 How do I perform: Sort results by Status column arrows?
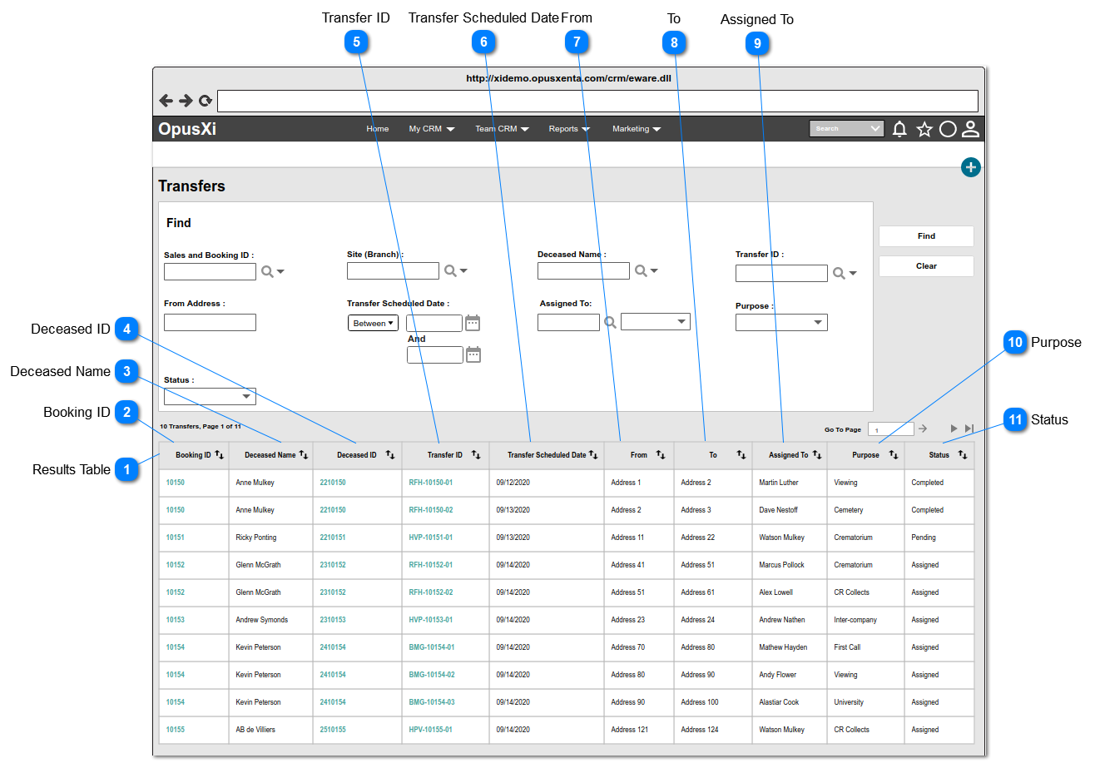click(x=963, y=454)
